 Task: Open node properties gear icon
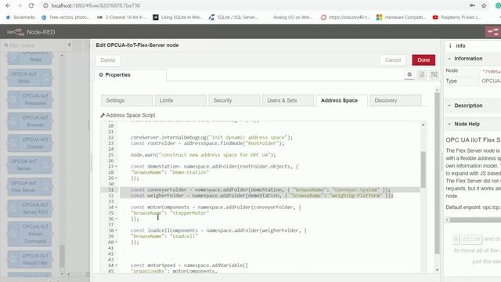409,74
